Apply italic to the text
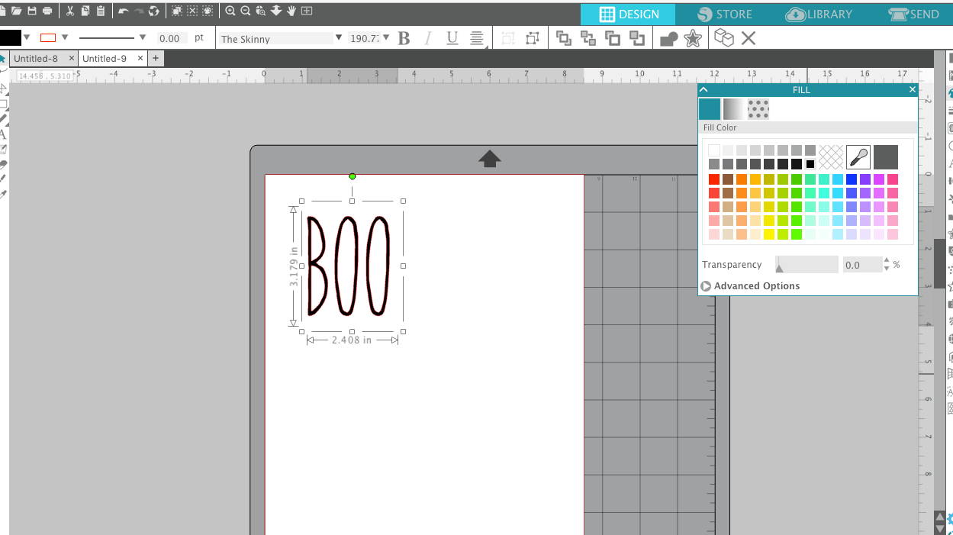Screen dimensions: 953x535 click(x=427, y=38)
